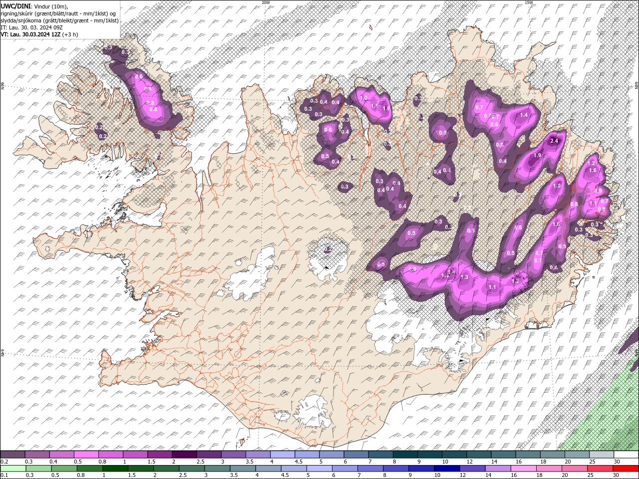Screen dimensions: 639x479
Task: Click the lower legend swatch labeled 2
Action: pyautogui.click(x=166, y=469)
